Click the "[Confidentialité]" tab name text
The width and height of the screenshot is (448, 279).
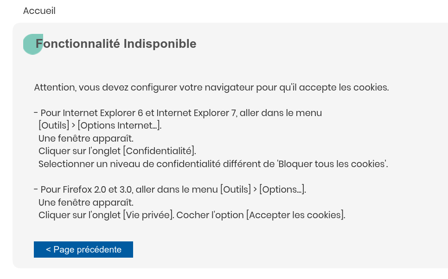pyautogui.click(x=159, y=151)
